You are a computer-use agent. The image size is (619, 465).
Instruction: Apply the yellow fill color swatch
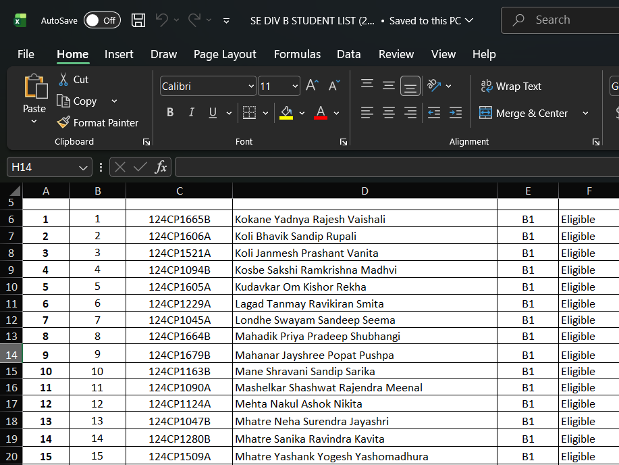coord(286,113)
